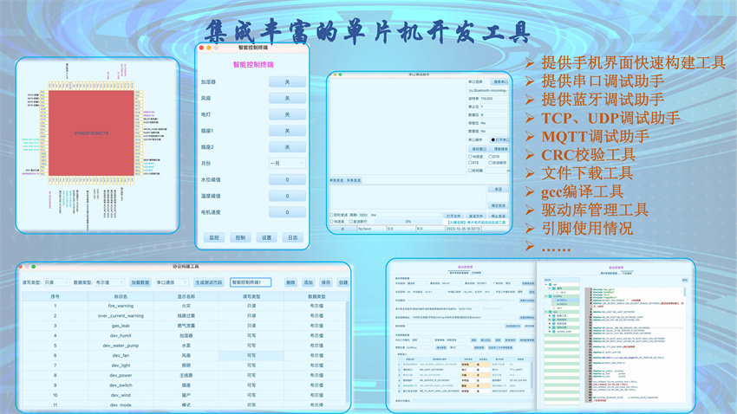
Task: Toggle the 加湿器 switch button
Action: pyautogui.click(x=287, y=81)
